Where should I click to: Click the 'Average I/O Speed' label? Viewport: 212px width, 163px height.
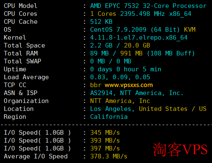click(x=36, y=156)
